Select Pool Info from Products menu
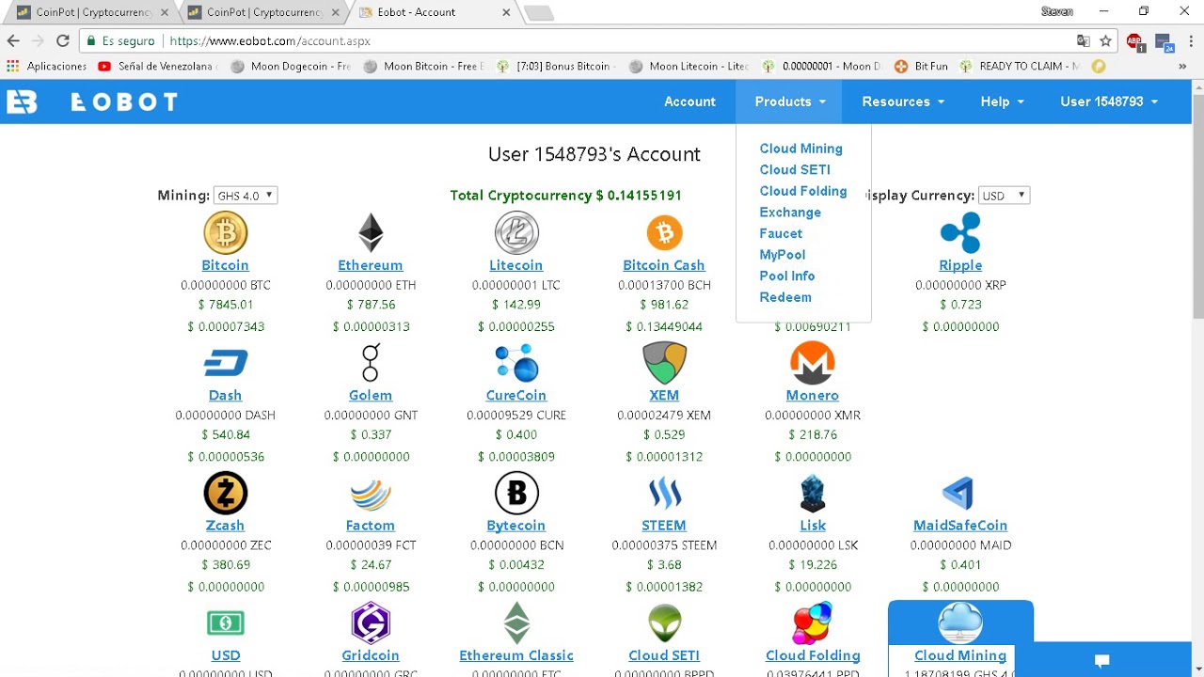The width and height of the screenshot is (1204, 677). tap(787, 276)
